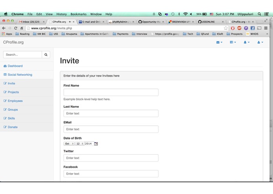Focus the Twitter input field
Image resolution: width=273 pixels, height=194 pixels.
(x=111, y=158)
